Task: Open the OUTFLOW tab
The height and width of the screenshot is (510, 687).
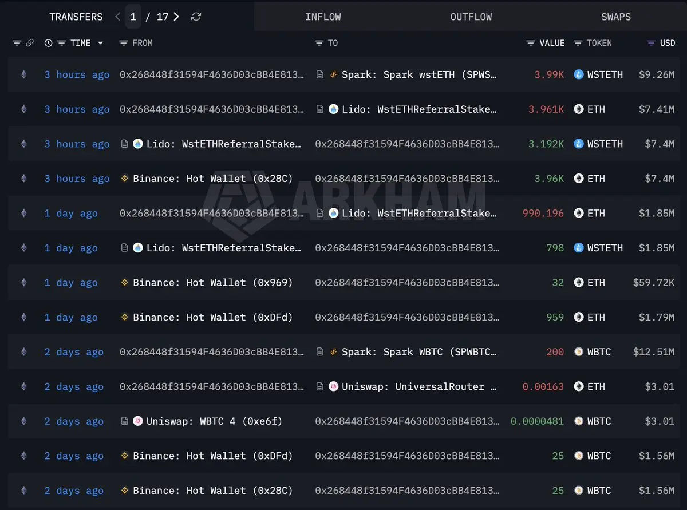Action: pos(471,17)
